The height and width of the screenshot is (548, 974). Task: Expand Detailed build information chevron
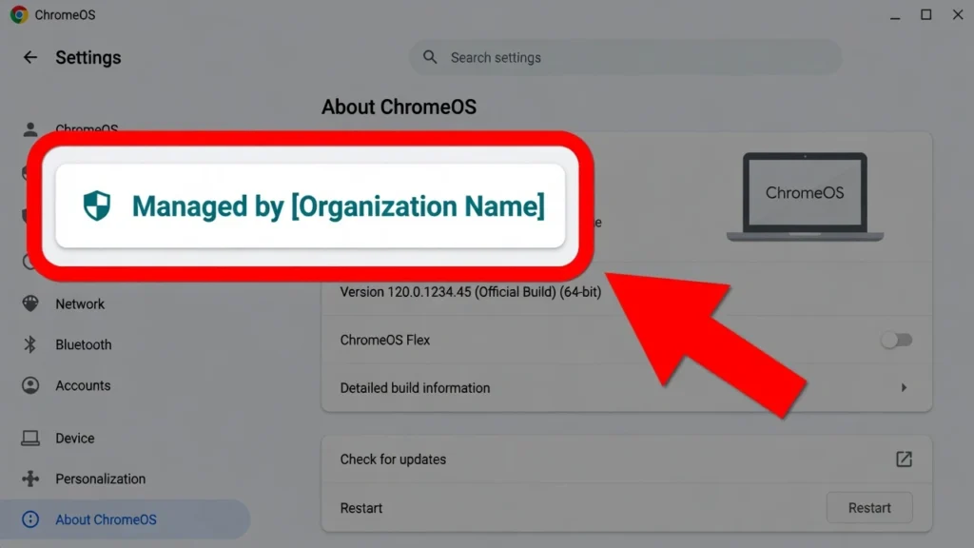point(904,388)
